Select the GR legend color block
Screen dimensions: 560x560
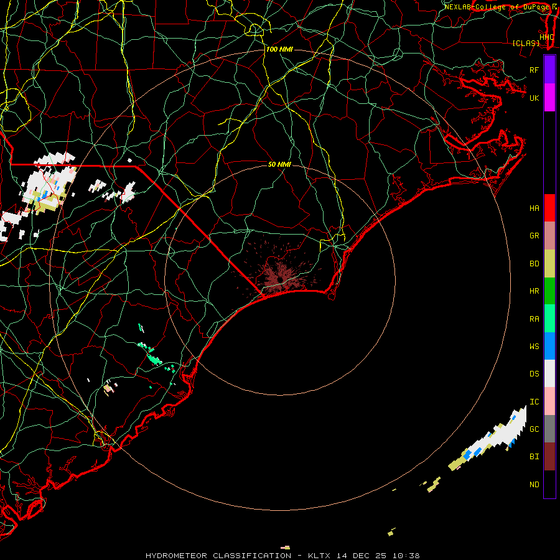[549, 236]
